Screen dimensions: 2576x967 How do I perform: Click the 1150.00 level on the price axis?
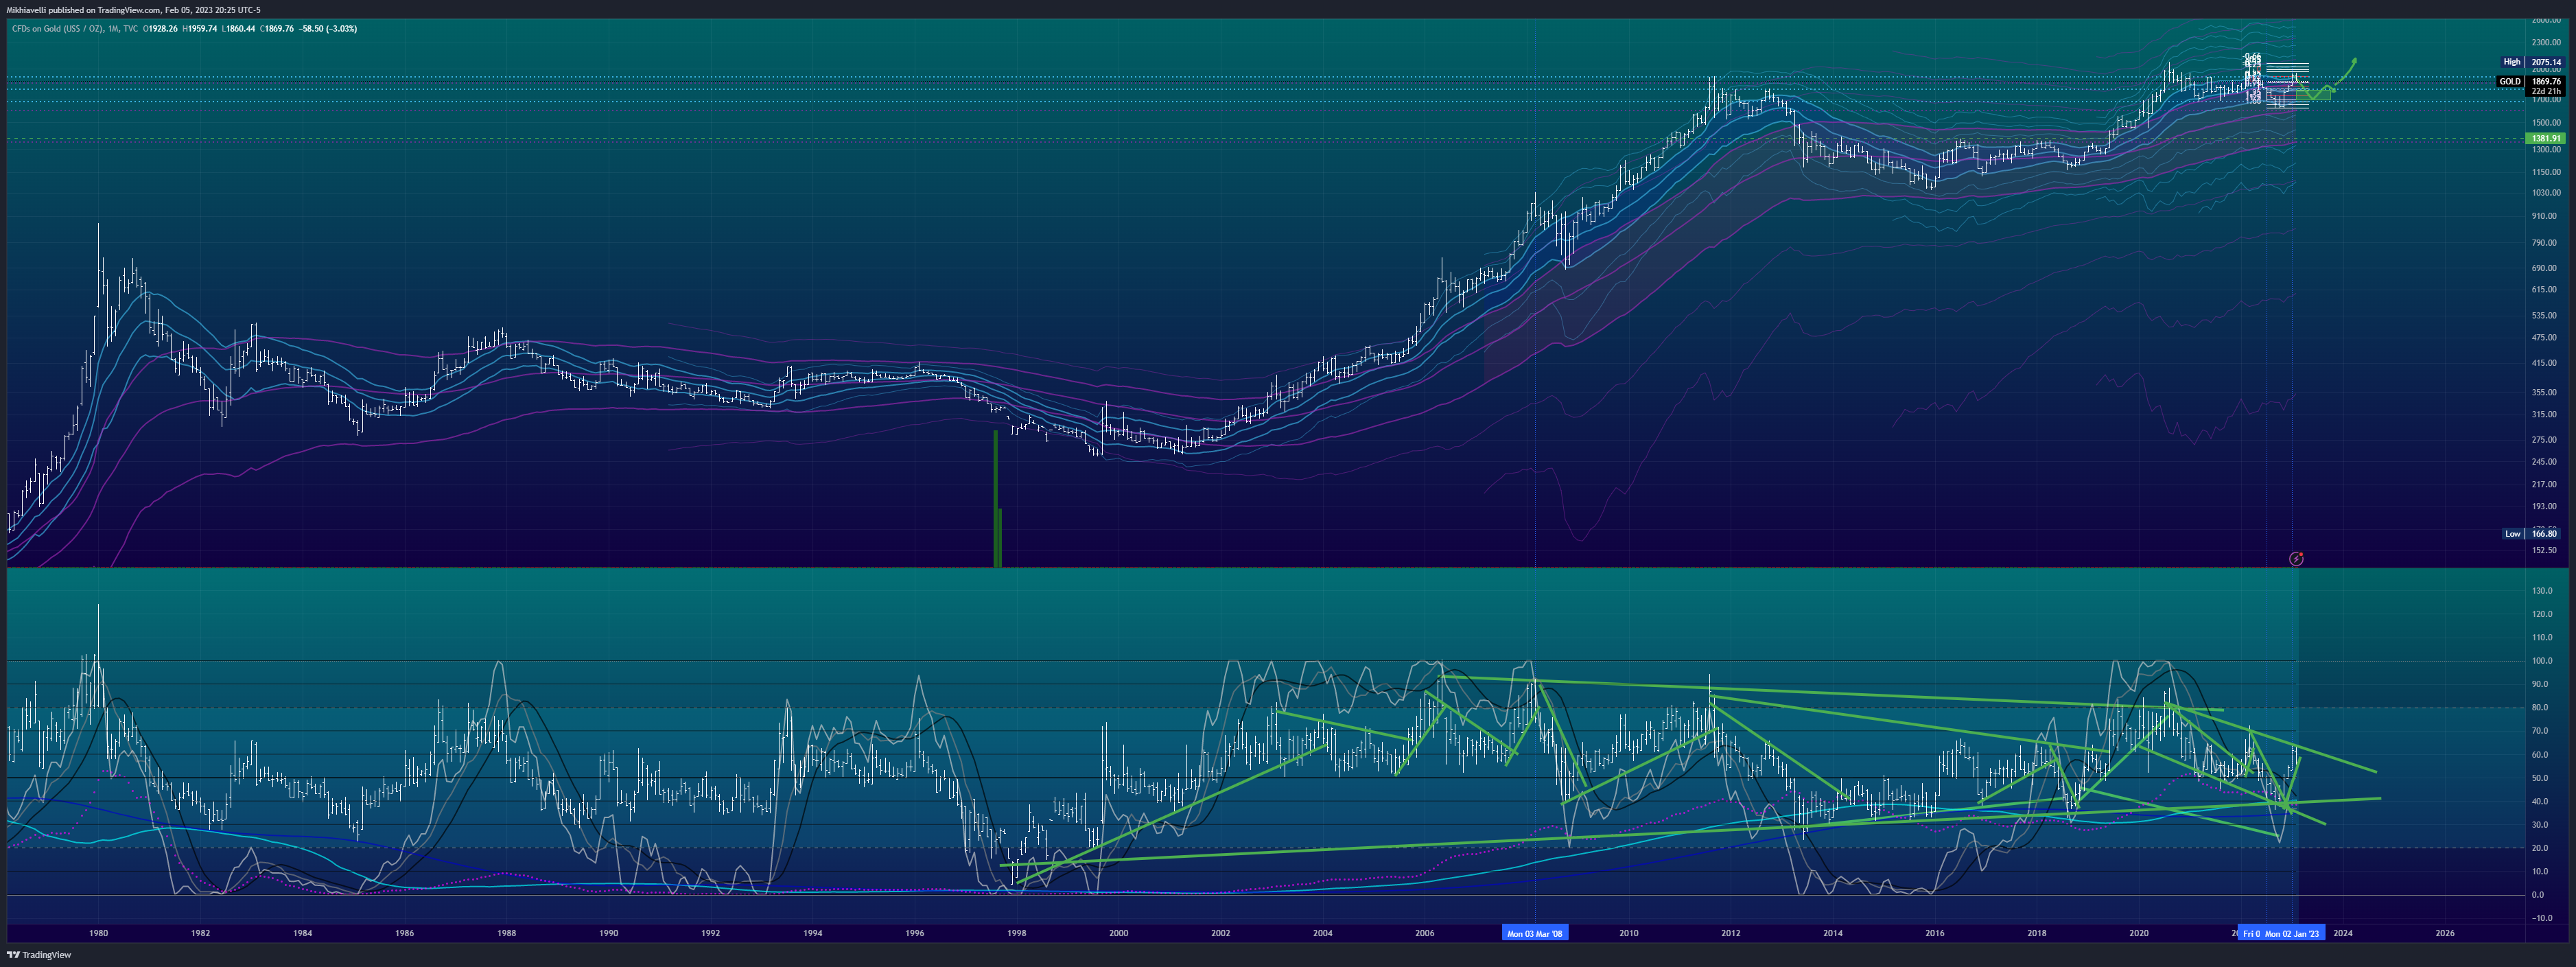point(2546,172)
